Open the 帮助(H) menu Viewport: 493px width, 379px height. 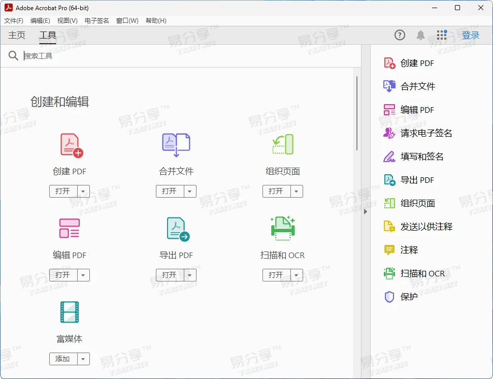156,21
